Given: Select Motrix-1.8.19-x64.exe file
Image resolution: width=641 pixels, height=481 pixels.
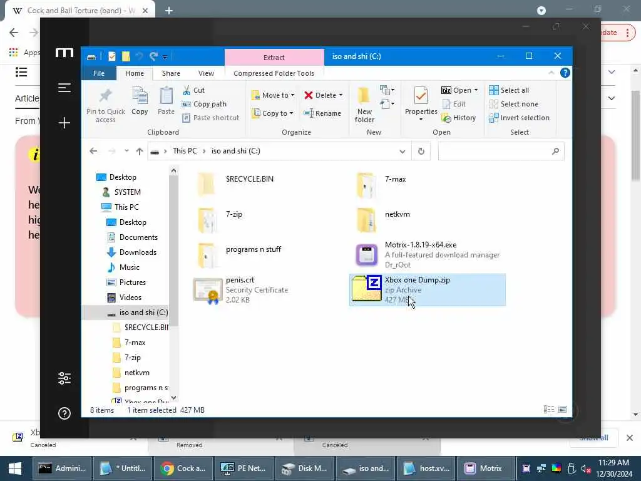Looking at the screenshot, I should [427, 254].
